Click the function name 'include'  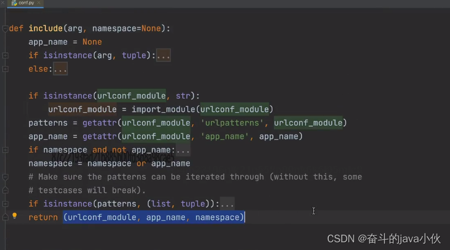[45, 29]
